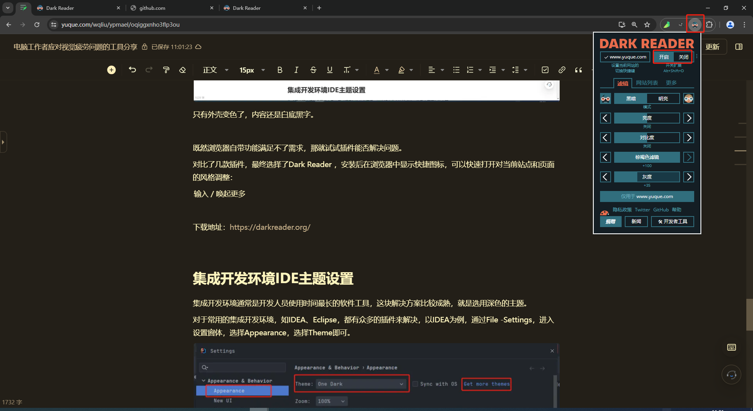Image resolution: width=753 pixels, height=411 pixels.
Task: Open 开发者工具 developer tools
Action: (x=673, y=222)
